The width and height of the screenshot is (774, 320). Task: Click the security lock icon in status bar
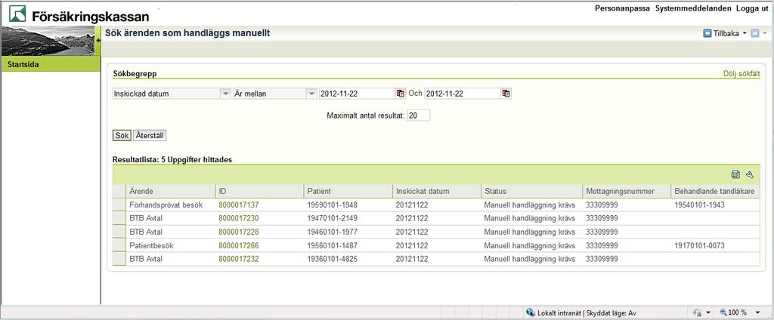[698, 312]
